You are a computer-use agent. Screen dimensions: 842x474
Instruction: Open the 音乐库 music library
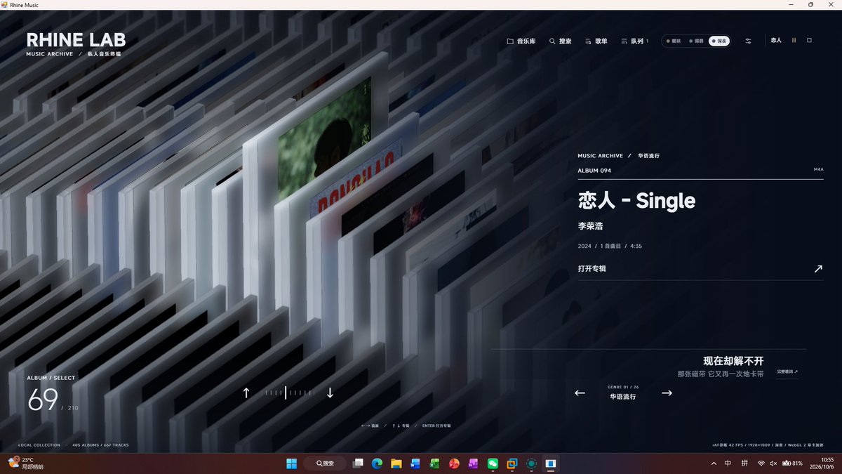521,41
